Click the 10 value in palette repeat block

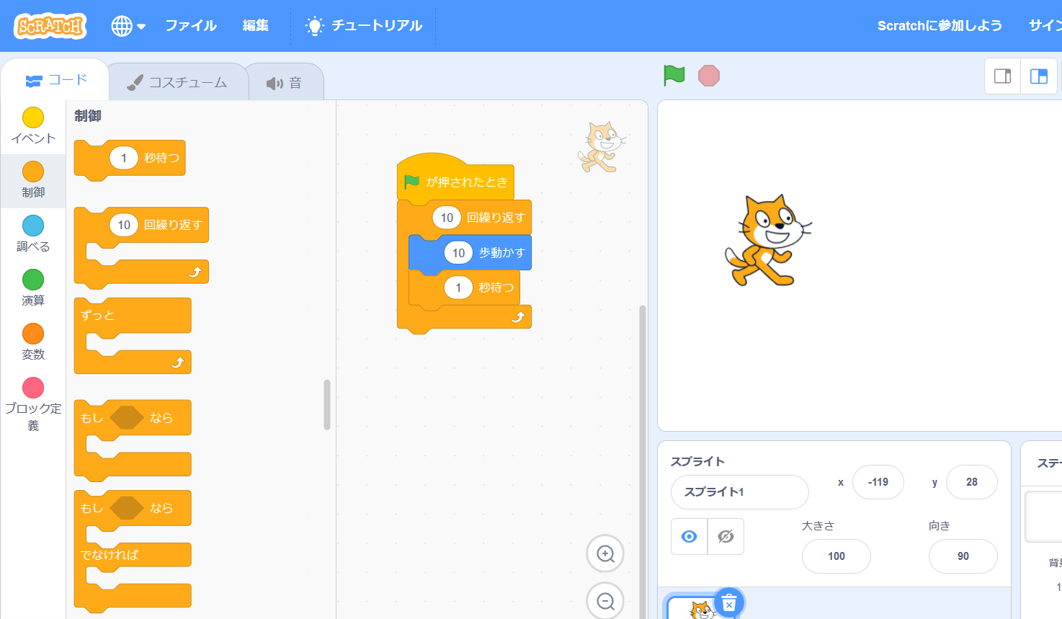point(124,225)
